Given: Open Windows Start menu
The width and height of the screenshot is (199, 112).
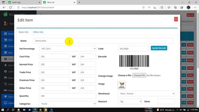Looking at the screenshot, I should coord(2,110).
